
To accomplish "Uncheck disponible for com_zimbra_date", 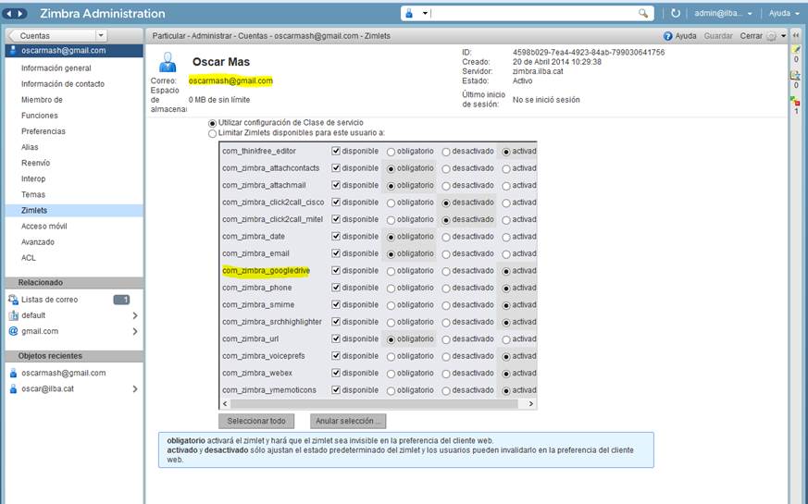I will click(336, 237).
